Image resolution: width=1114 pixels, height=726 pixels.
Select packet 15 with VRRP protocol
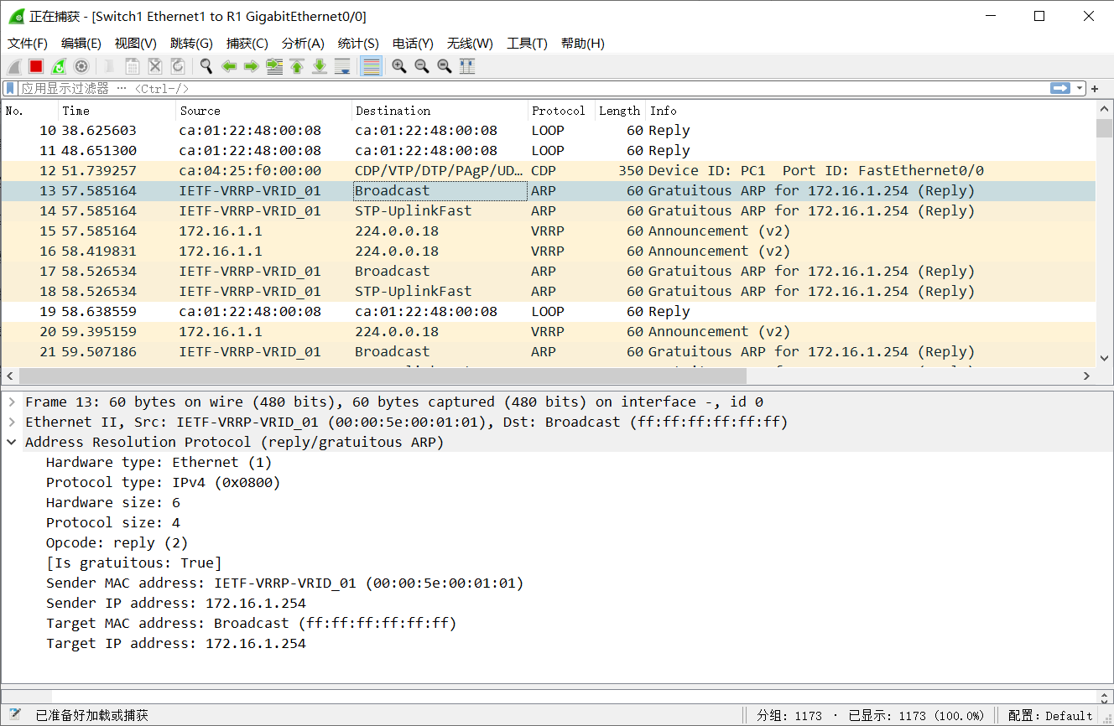click(336, 231)
